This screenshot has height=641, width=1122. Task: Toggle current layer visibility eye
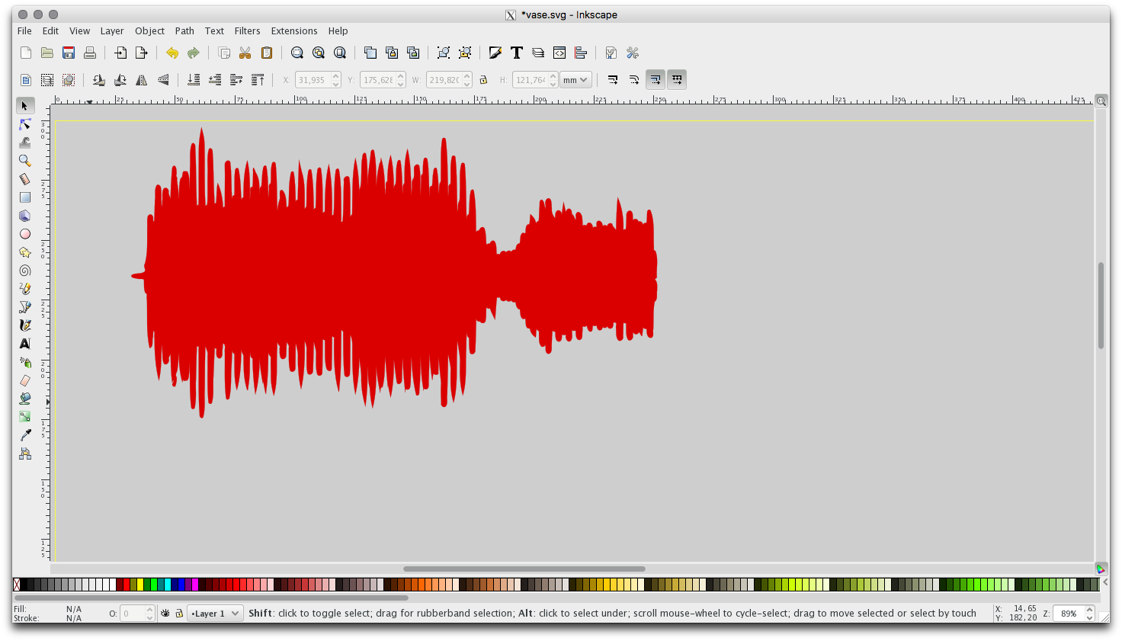coord(165,613)
